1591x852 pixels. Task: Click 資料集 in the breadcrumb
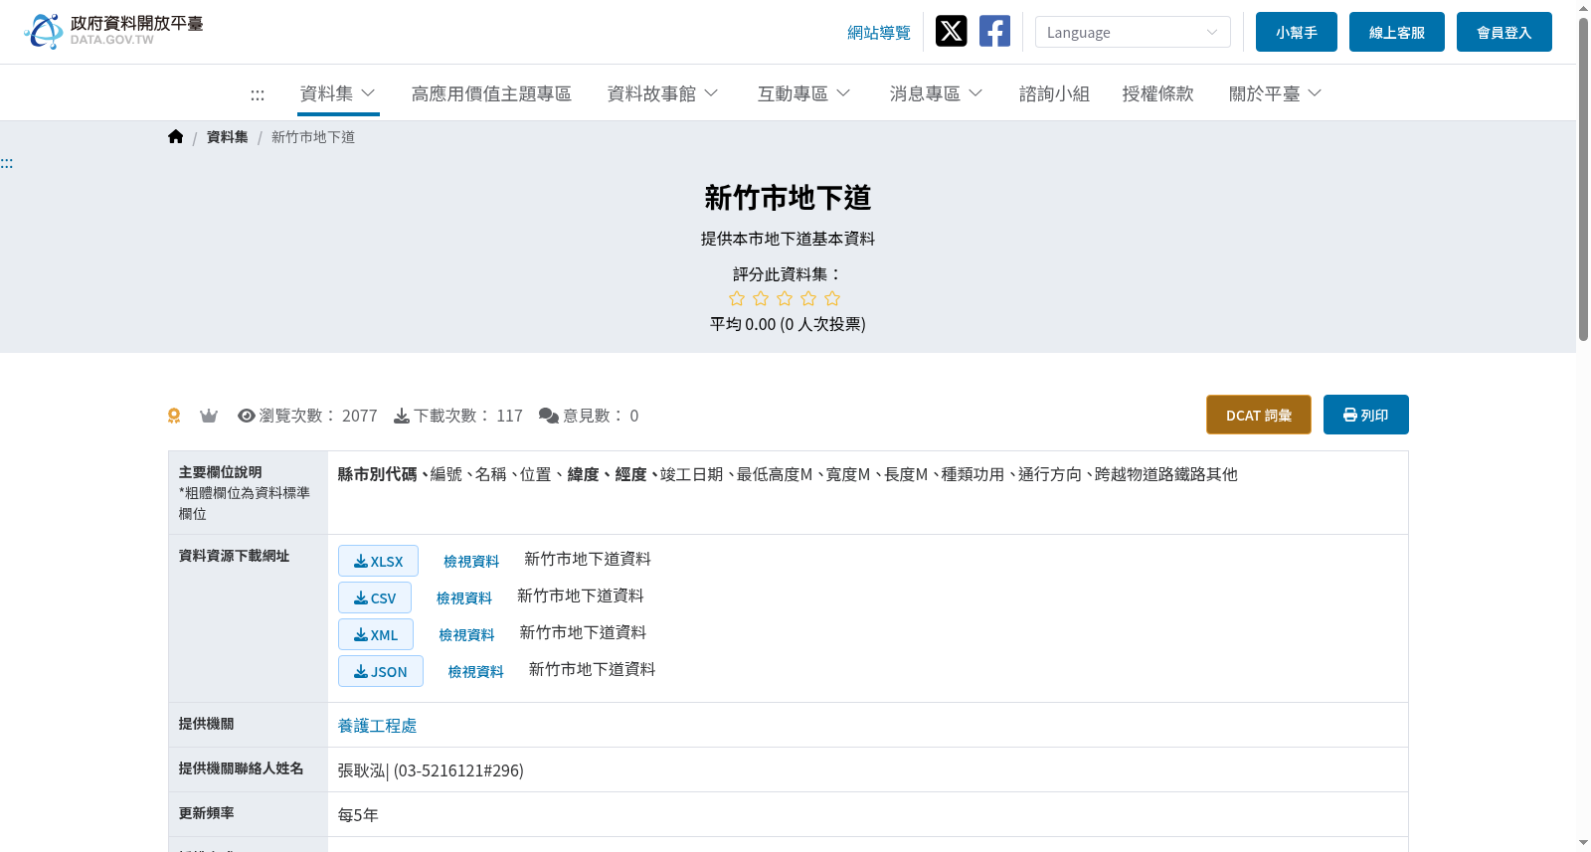tap(228, 137)
